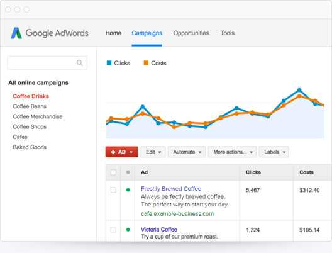The image size is (332, 253).
Task: Expand the Automate dropdown
Action: [187, 152]
